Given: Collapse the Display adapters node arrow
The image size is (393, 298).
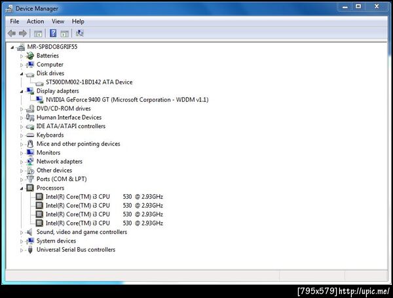Looking at the screenshot, I should pos(22,91).
